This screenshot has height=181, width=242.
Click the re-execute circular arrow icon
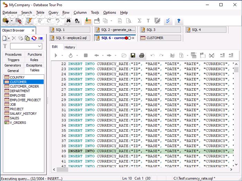tap(71, 55)
